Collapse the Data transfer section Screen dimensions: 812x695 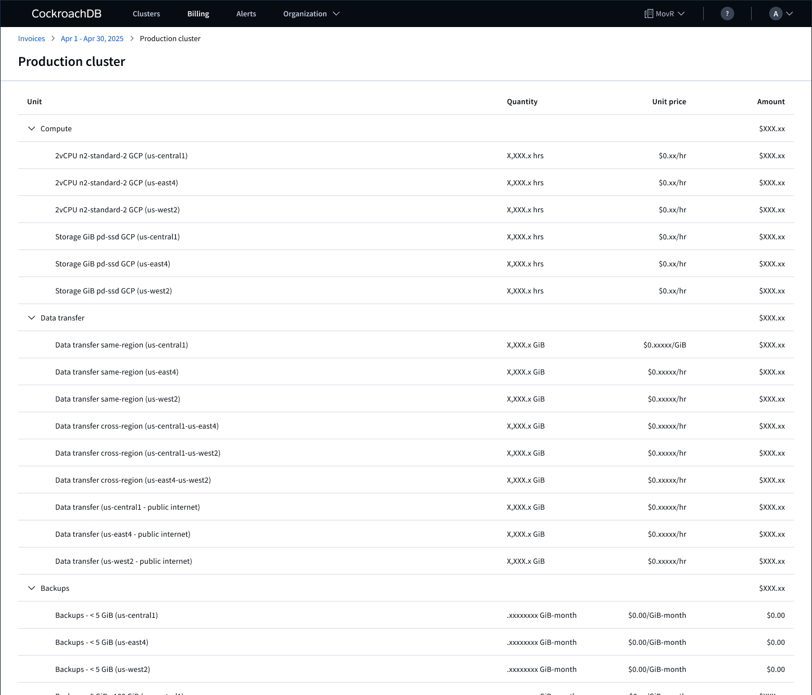click(x=32, y=318)
